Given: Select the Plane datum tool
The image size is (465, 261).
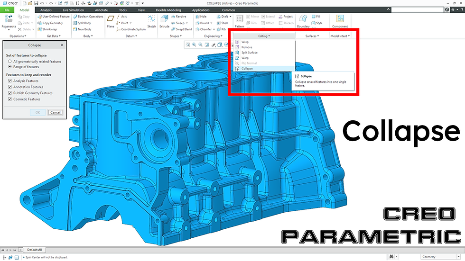Looking at the screenshot, I should (x=110, y=22).
